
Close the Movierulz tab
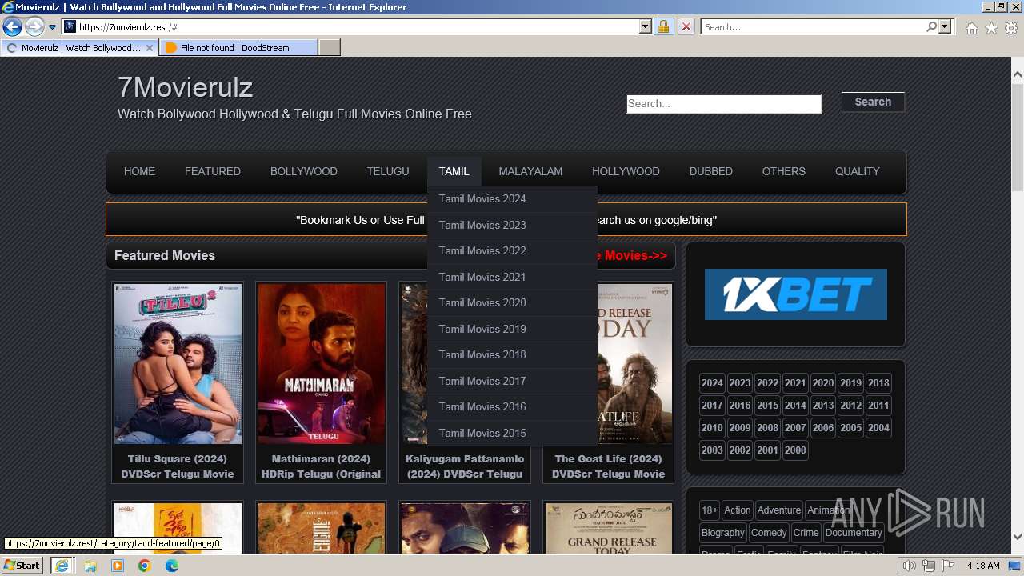tap(150, 48)
